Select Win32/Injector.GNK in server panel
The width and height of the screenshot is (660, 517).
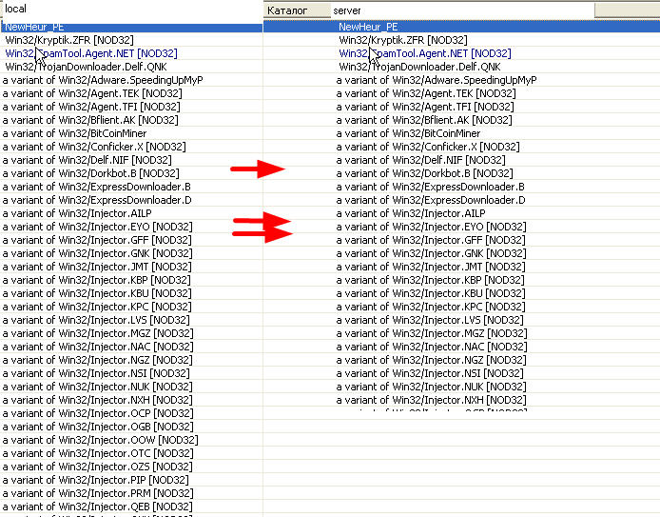[x=431, y=253]
